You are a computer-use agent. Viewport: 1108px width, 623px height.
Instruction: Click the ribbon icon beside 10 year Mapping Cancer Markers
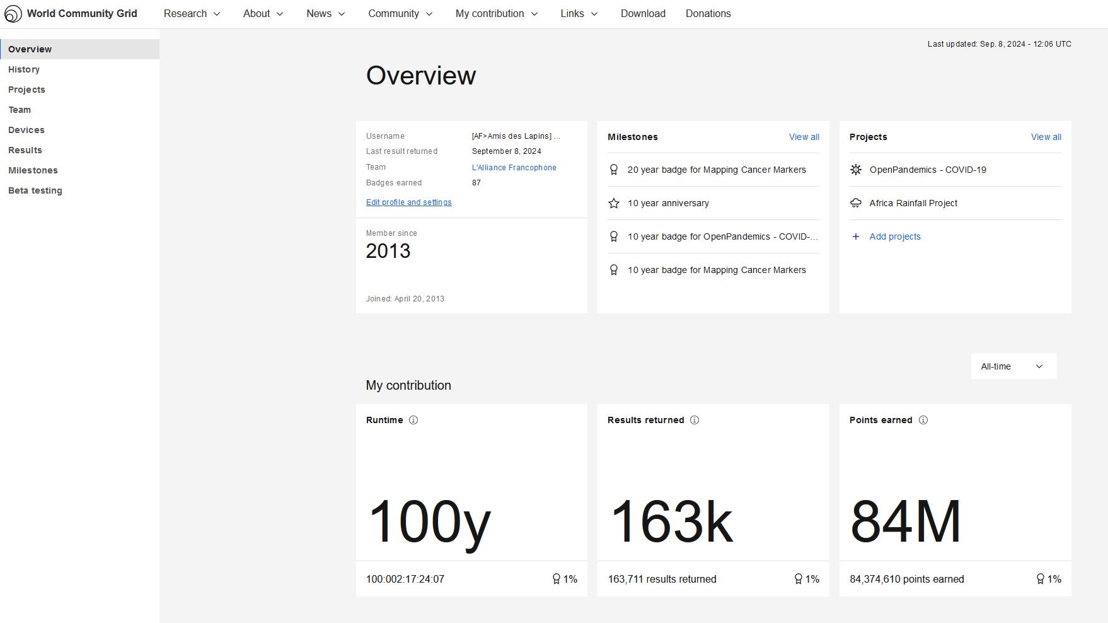614,270
